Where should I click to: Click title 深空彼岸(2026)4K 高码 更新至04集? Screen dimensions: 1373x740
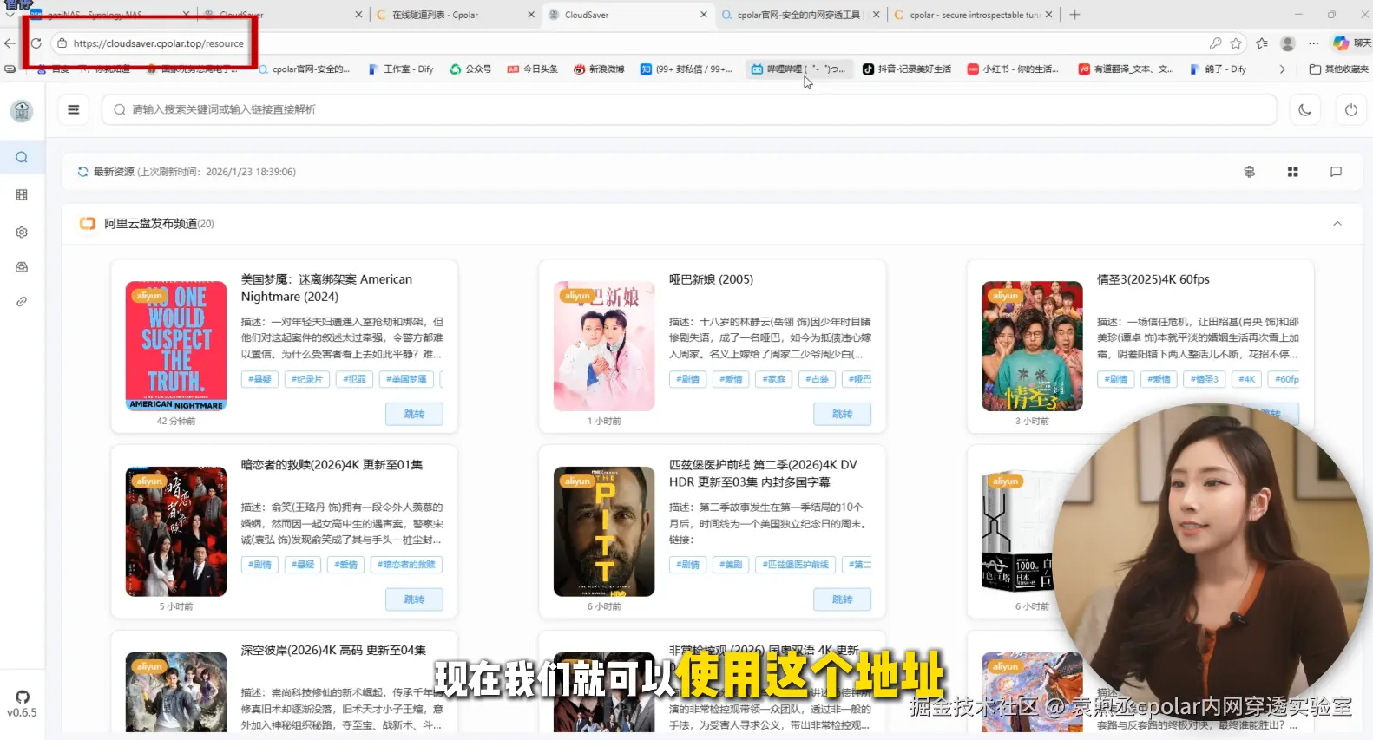tap(333, 651)
